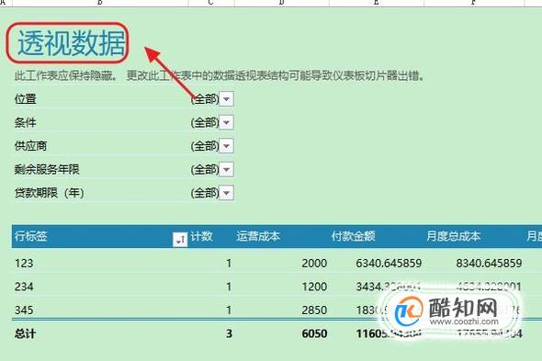This screenshot has height=361, width=542.
Task: Click the count value in row 123
Action: (x=229, y=263)
